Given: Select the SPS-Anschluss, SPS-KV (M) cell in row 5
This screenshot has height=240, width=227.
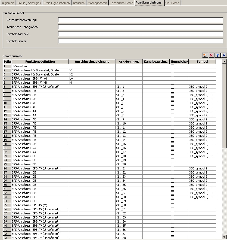Looking at the screenshot, I should (x=40, y=83).
